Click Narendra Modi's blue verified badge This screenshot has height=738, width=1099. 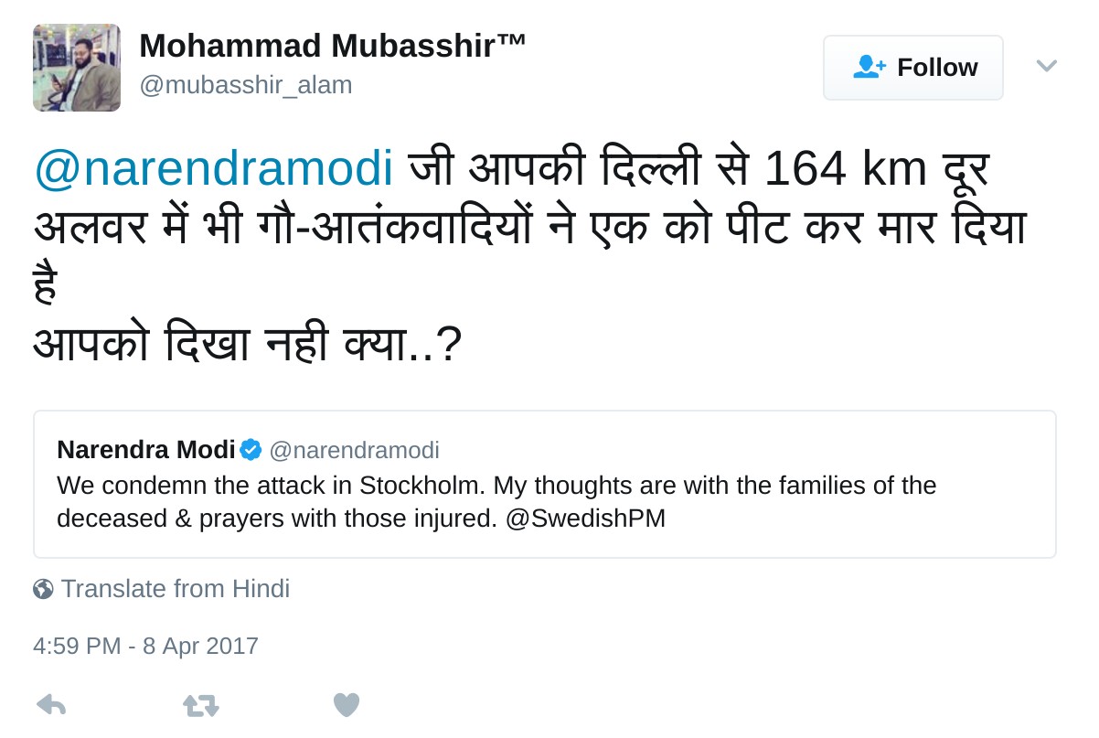(251, 450)
